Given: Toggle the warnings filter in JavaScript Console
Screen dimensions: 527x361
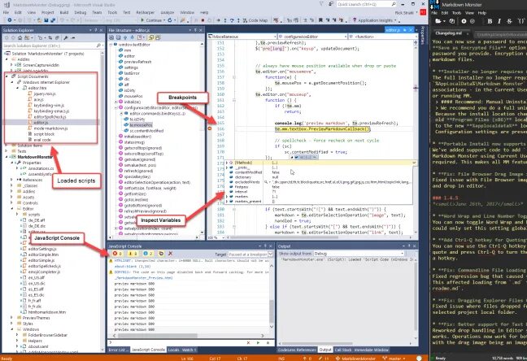Looking at the screenshot, I should tap(133, 254).
